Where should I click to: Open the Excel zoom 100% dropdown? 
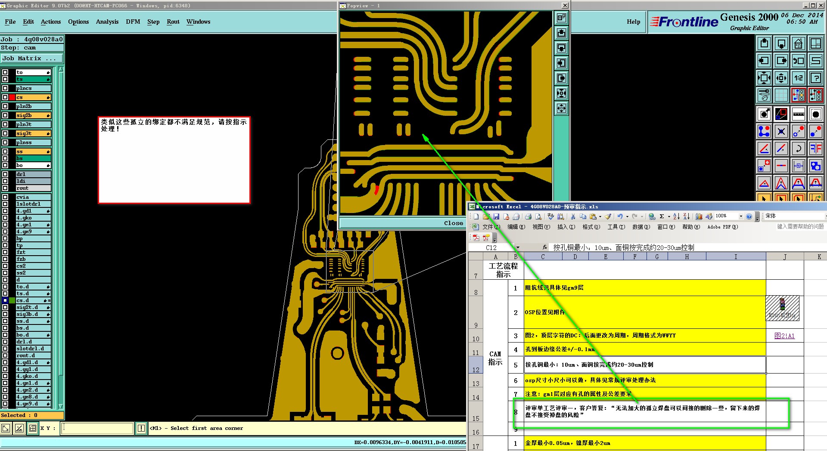(x=741, y=216)
